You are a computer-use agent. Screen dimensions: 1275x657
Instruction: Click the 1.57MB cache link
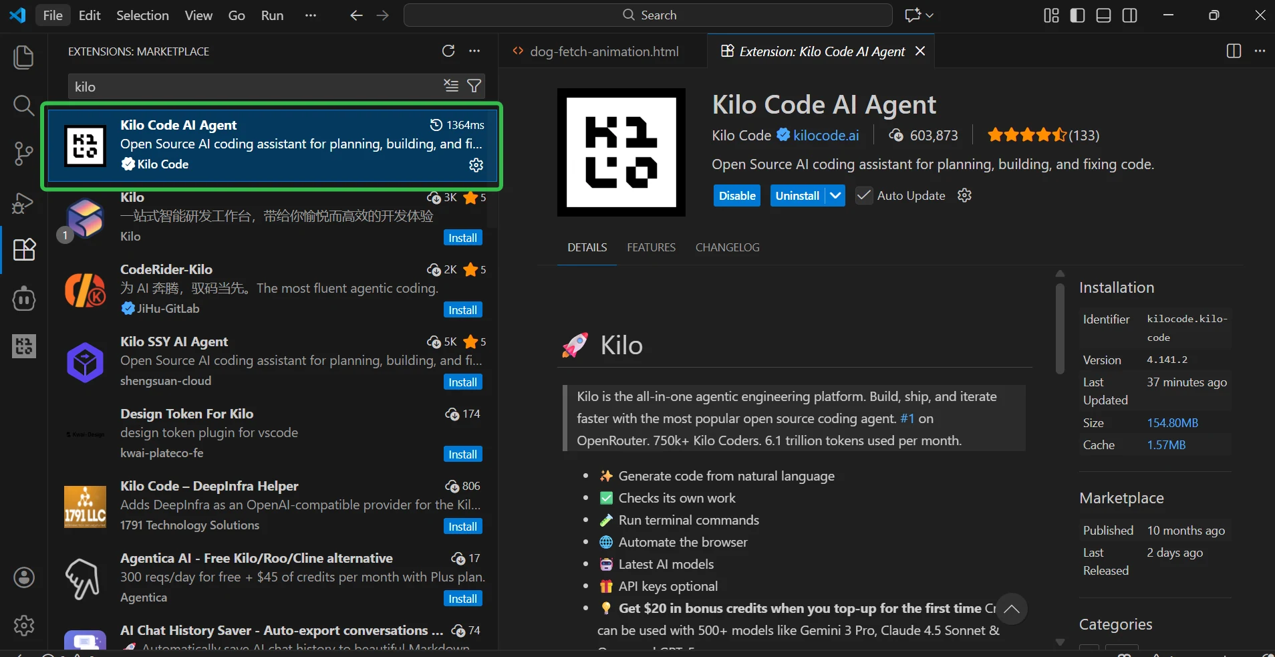click(x=1166, y=445)
